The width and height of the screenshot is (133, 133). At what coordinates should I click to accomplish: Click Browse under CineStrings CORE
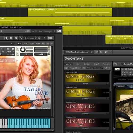pos(86,83)
